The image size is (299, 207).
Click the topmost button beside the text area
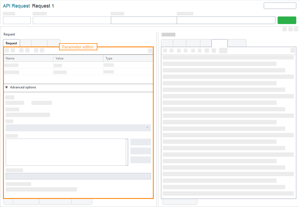tap(140, 142)
